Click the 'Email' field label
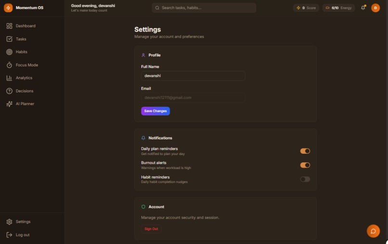 [x=146, y=89]
